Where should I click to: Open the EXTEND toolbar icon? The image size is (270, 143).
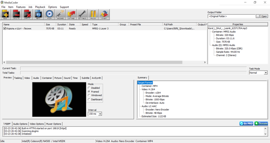click(x=71, y=14)
